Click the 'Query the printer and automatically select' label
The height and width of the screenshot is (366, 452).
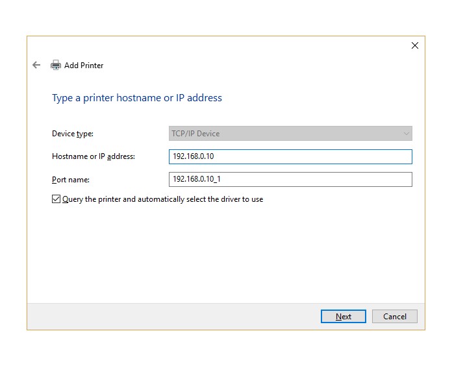click(162, 199)
